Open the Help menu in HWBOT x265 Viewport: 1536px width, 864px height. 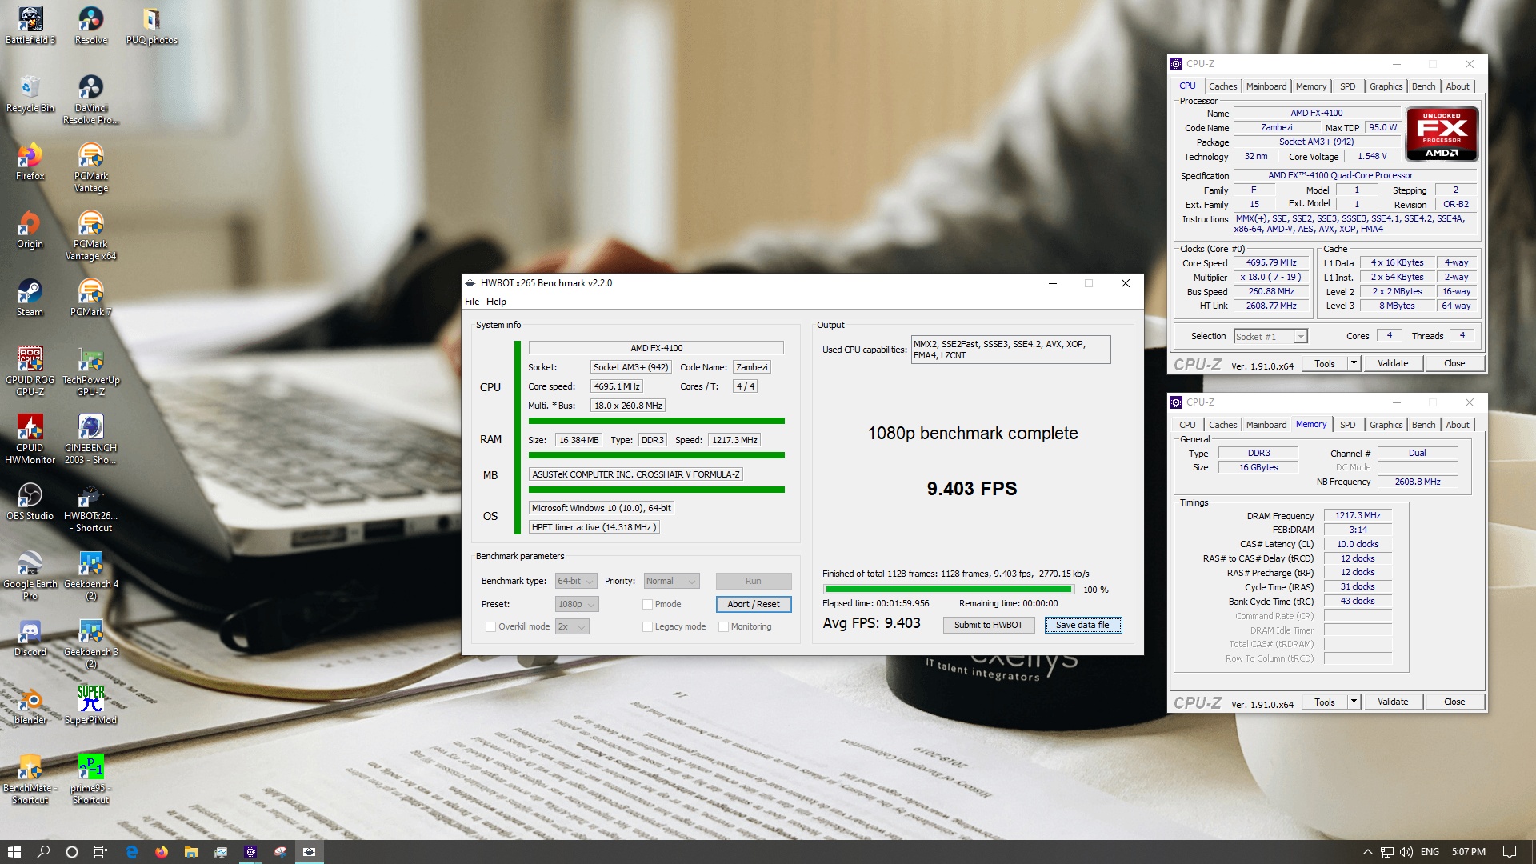pyautogui.click(x=496, y=302)
